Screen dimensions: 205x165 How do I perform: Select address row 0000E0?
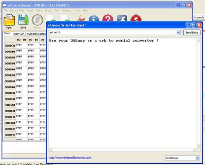(x=10, y=129)
